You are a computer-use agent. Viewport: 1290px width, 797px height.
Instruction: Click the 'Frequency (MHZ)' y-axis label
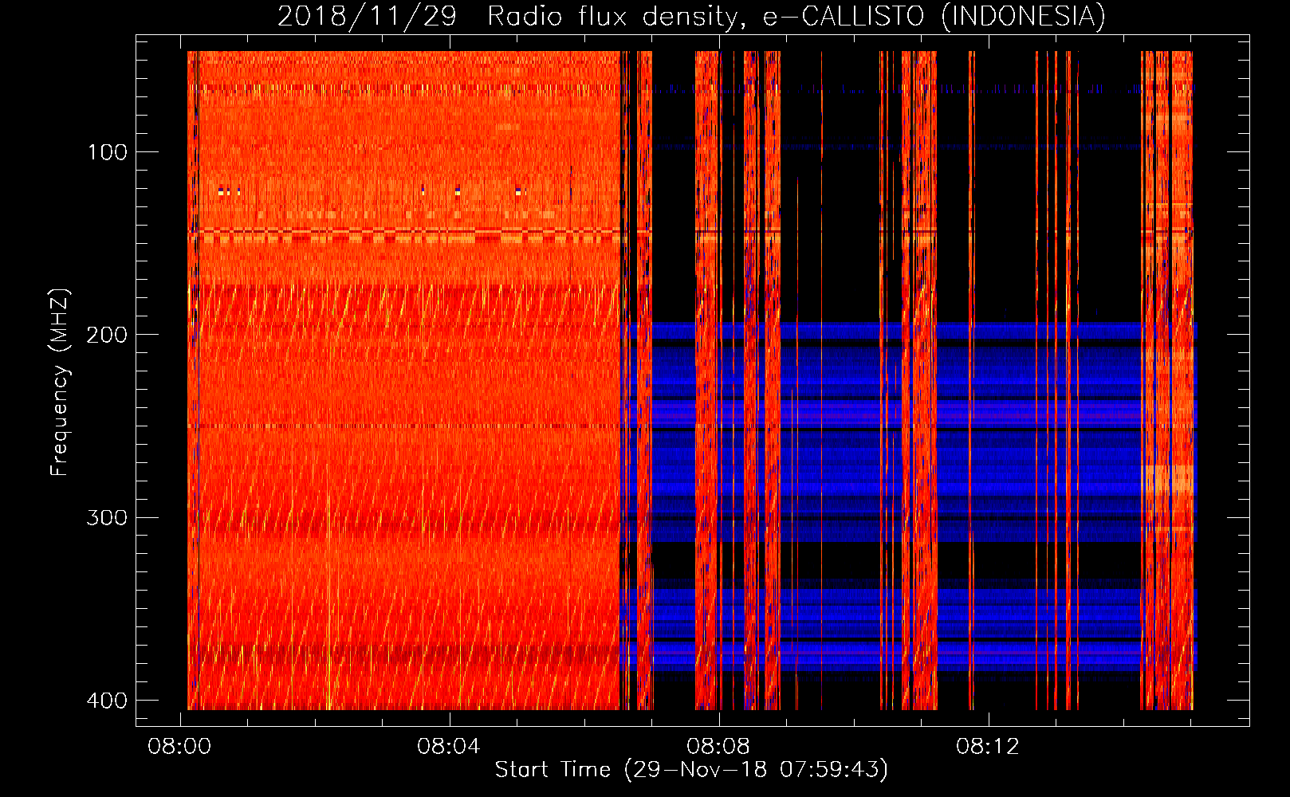tap(60, 382)
